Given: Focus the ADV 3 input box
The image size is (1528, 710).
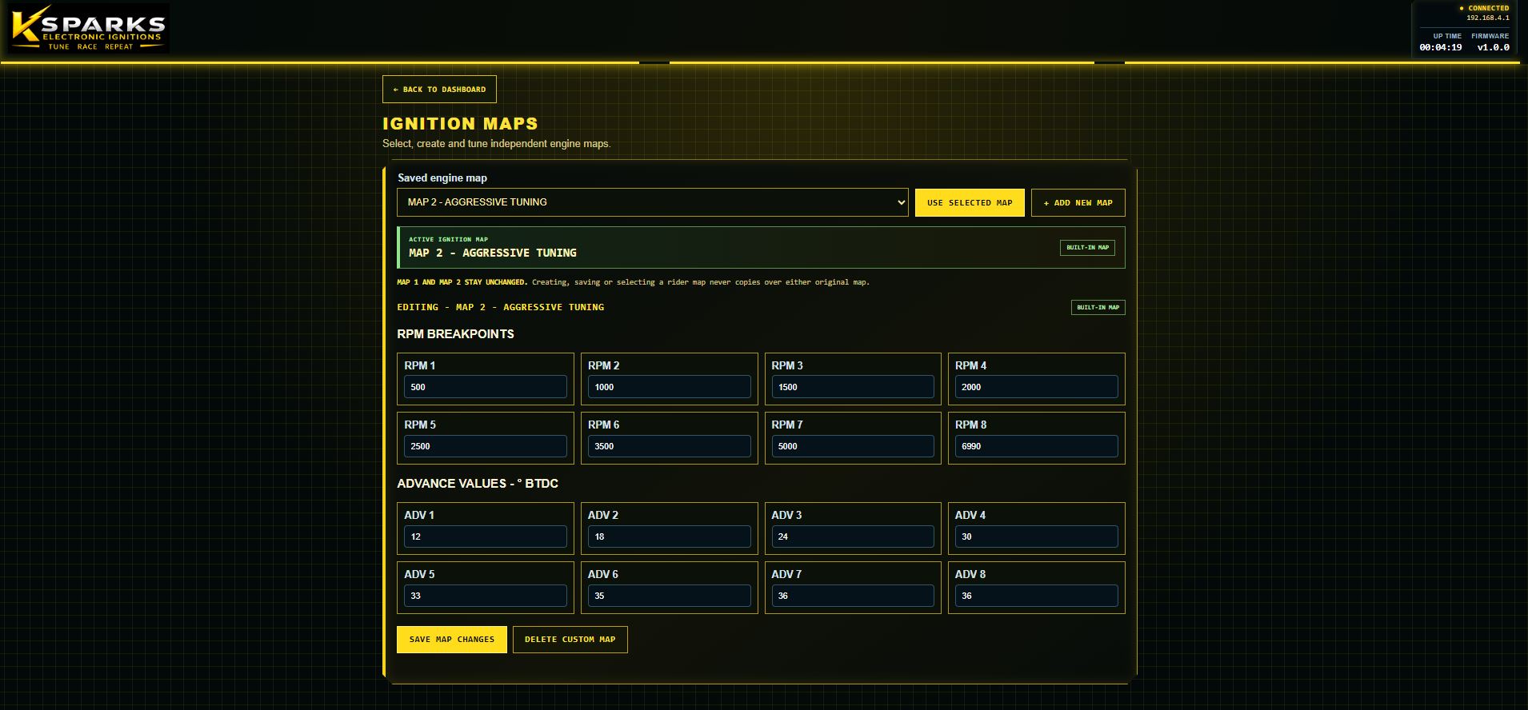Looking at the screenshot, I should [x=853, y=536].
